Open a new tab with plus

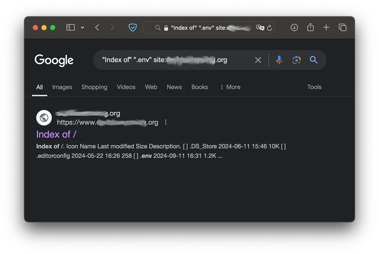click(326, 28)
